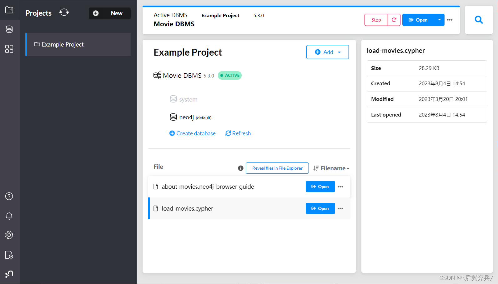Click the ACTIVE status badge

point(230,75)
